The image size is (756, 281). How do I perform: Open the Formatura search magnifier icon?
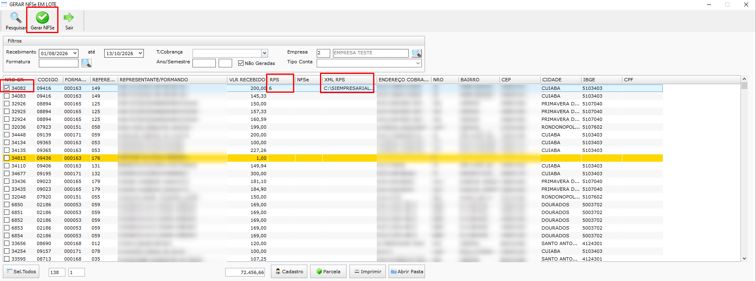click(x=86, y=63)
